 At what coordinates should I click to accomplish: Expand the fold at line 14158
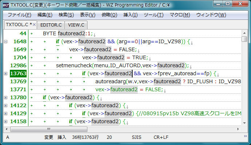pyautogui.click(x=5, y=121)
